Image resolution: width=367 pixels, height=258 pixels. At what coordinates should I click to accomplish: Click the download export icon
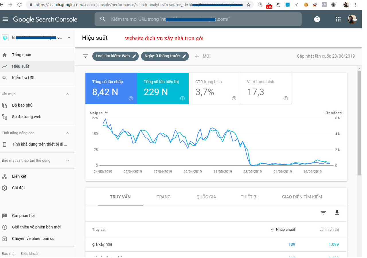(x=337, y=212)
